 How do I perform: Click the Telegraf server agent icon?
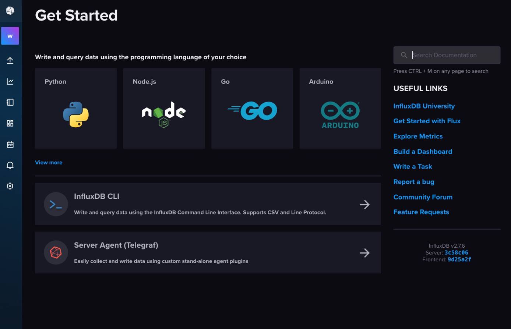[56, 252]
